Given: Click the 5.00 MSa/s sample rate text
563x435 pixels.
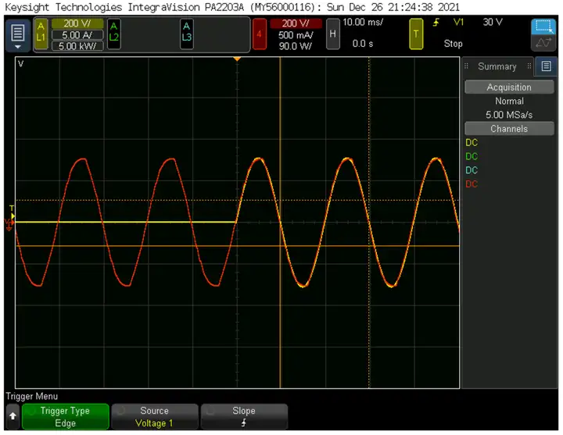Looking at the screenshot, I should [509, 115].
